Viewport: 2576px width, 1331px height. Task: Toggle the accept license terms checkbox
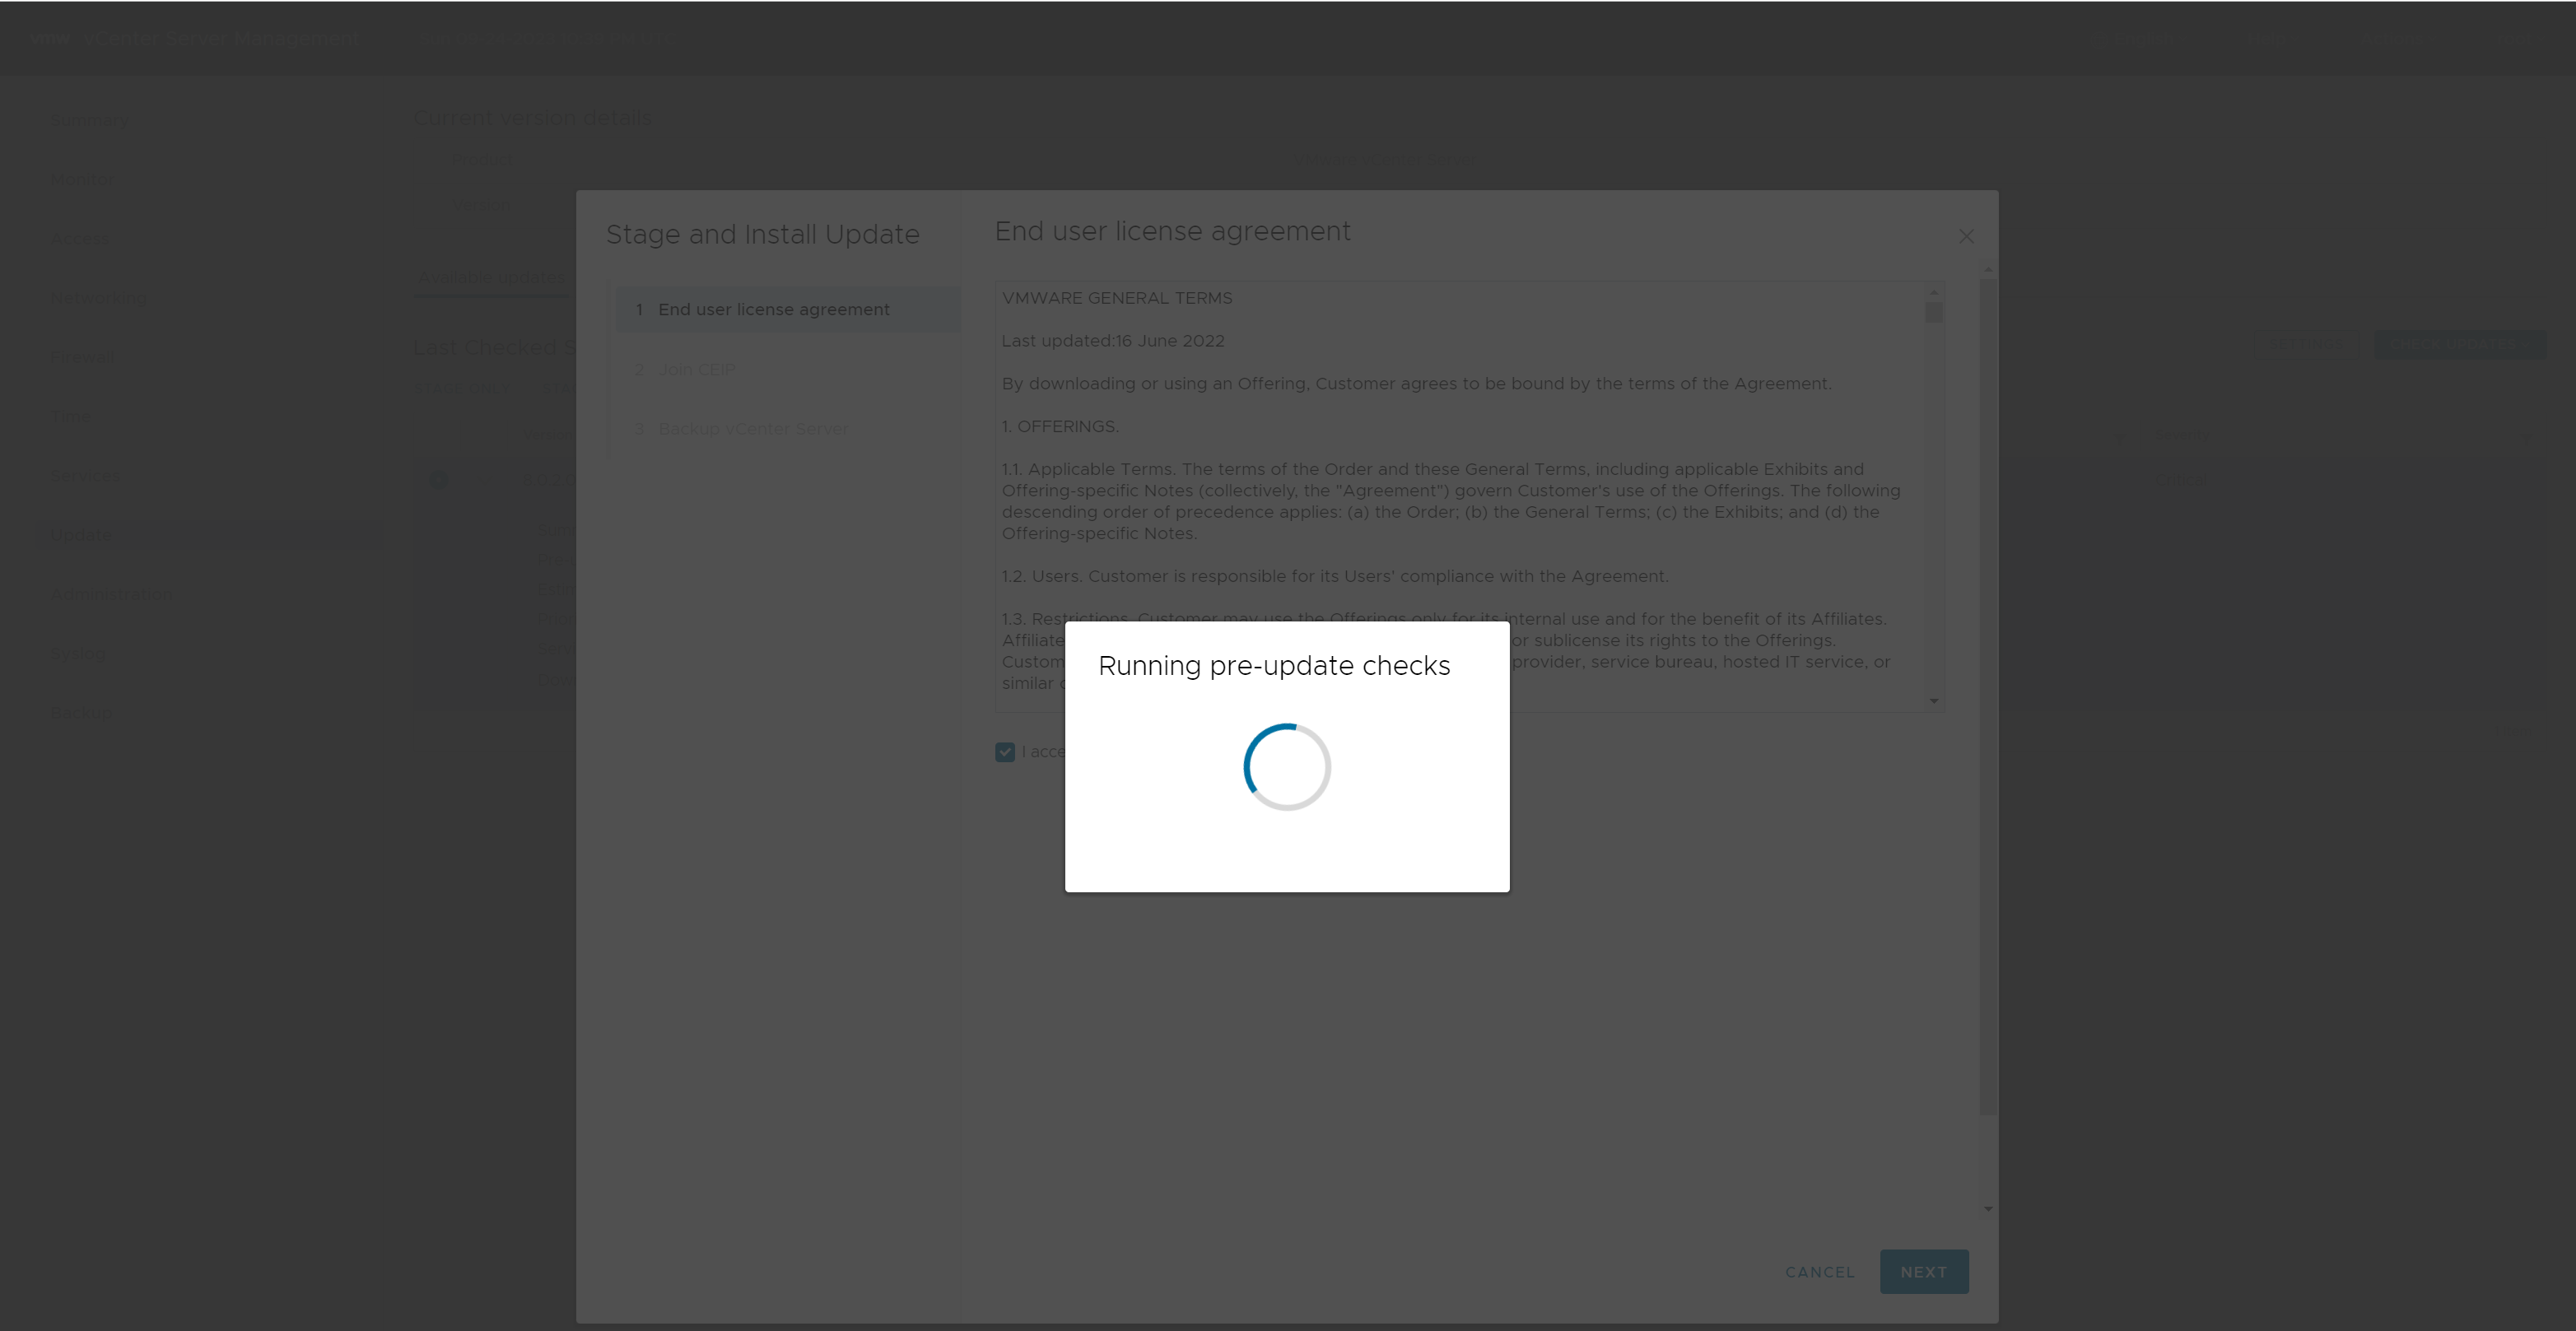pyautogui.click(x=1005, y=752)
